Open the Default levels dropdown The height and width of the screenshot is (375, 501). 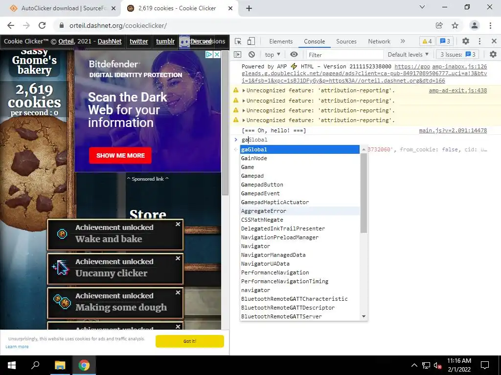point(408,55)
